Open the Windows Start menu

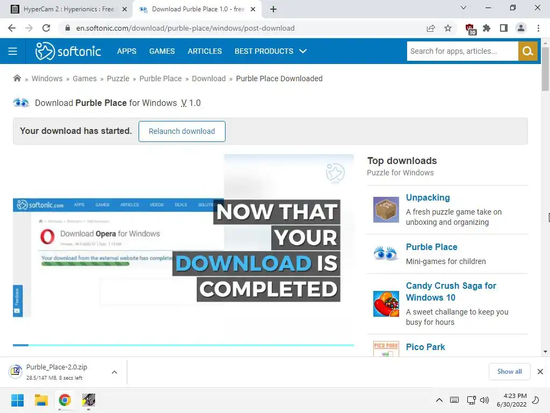(17, 400)
